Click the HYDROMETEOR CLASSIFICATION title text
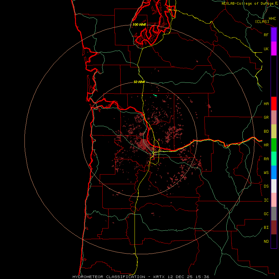279x279 pixels. (109, 277)
